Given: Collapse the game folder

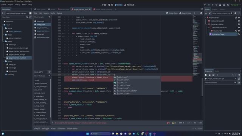Looking at the screenshot, I should (x=4, y=28).
